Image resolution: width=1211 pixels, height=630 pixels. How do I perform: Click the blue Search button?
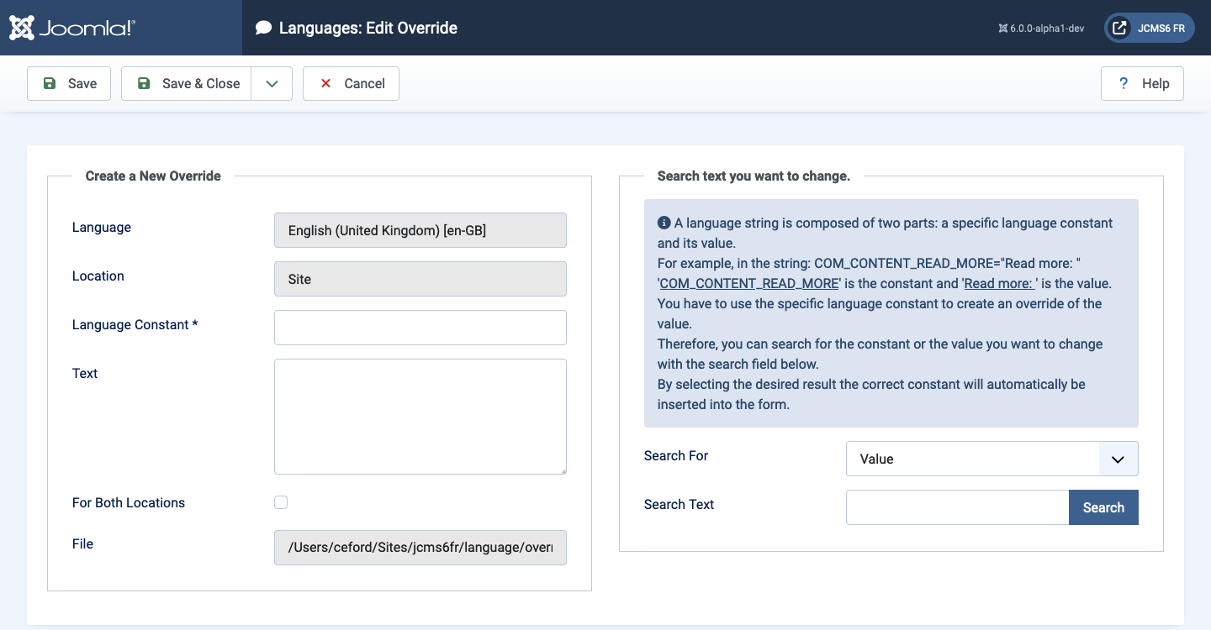coord(1103,507)
